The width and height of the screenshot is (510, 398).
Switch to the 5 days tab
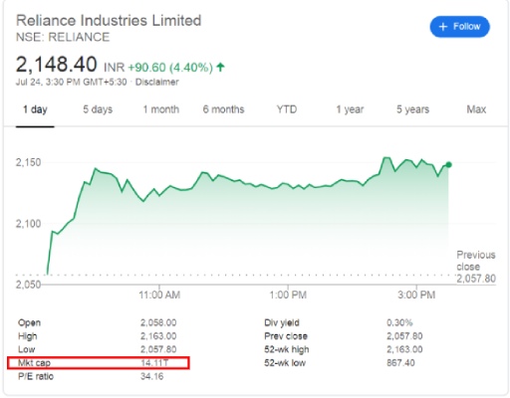coord(98,109)
